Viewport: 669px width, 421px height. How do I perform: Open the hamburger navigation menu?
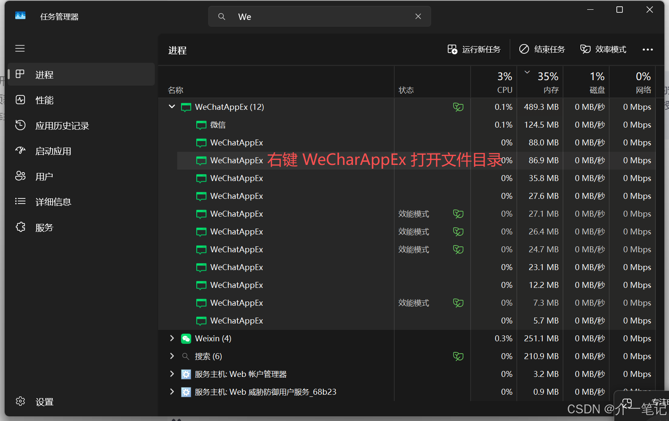20,48
